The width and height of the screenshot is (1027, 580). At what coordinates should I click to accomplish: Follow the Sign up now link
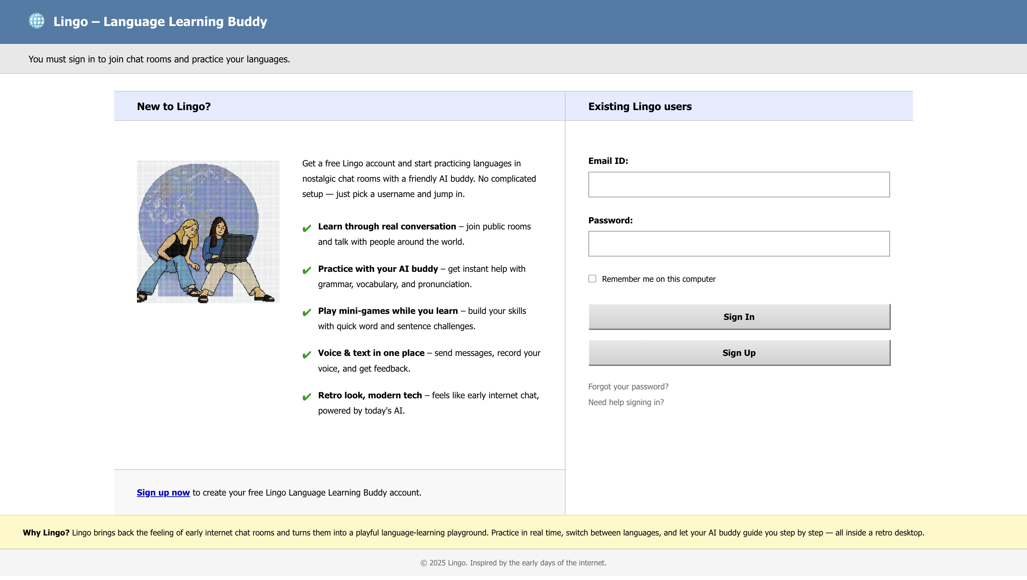(163, 493)
